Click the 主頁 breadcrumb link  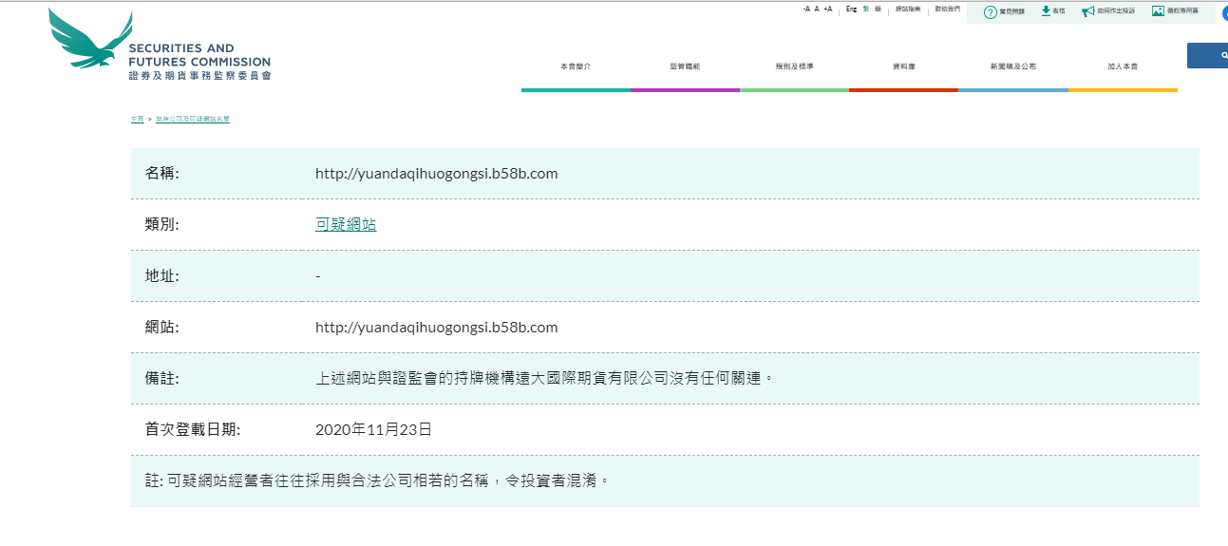pyautogui.click(x=137, y=120)
